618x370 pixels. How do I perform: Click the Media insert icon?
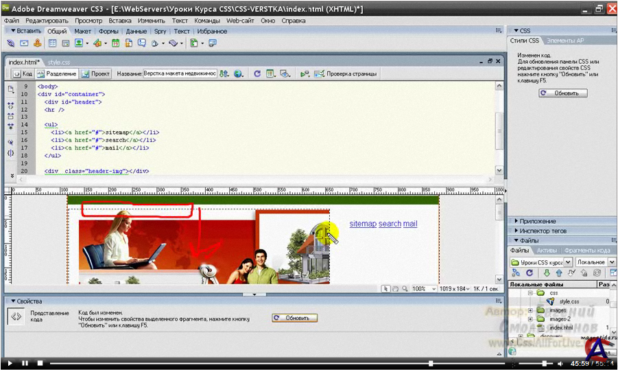pyautogui.click(x=97, y=43)
